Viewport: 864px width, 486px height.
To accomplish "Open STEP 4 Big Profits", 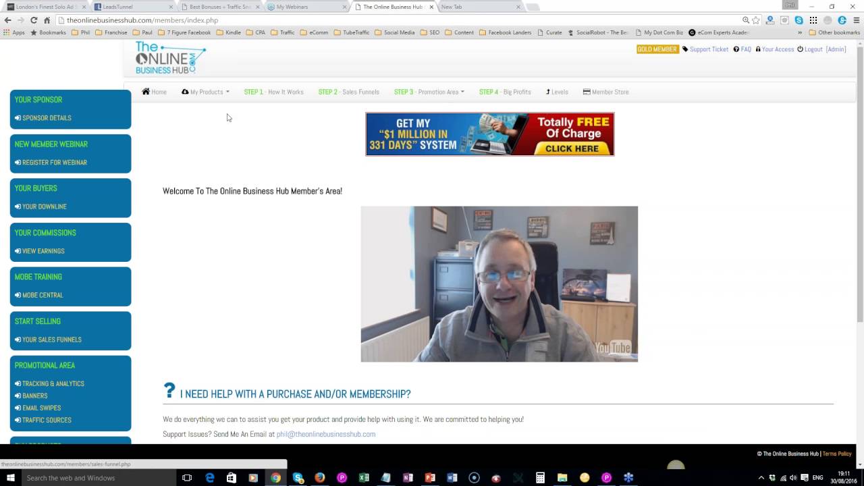I will click(505, 92).
